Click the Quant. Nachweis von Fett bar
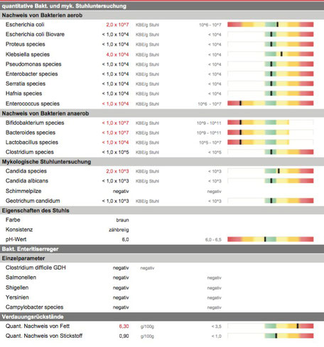This screenshot has height=347, width=324. pos(271,326)
